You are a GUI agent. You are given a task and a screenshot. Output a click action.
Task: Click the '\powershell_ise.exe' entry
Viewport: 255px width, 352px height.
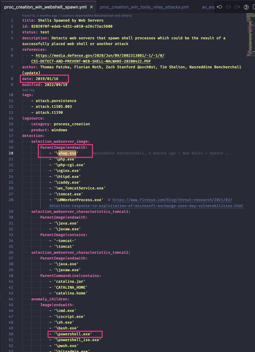pos(77,340)
